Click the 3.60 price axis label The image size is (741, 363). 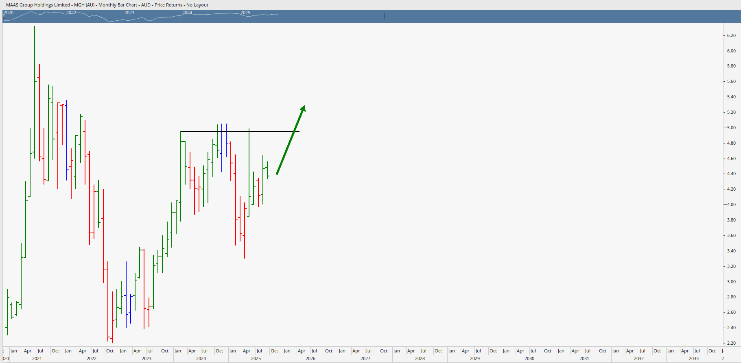click(731, 235)
